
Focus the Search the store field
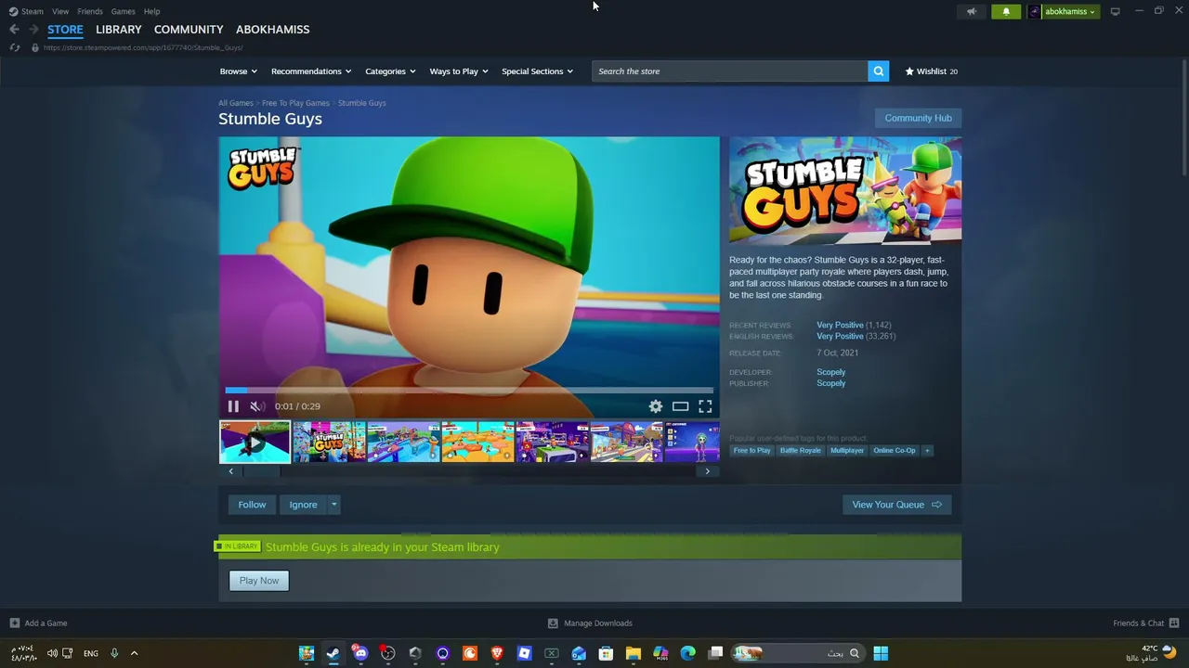[730, 71]
